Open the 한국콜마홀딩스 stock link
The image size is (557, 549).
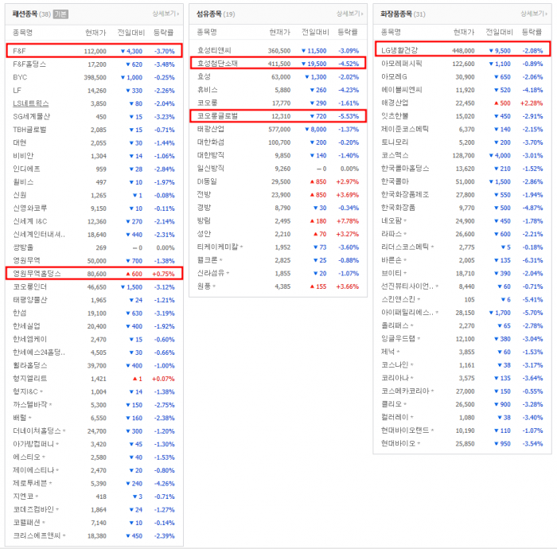pos(405,169)
